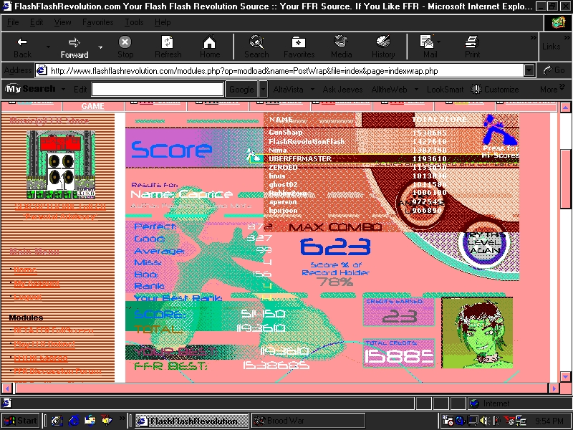The image size is (573, 430).
Task: Open the Windows Start menu
Action: (21, 421)
